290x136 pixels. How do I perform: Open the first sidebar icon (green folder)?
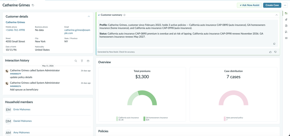pyautogui.click(x=286, y=13)
